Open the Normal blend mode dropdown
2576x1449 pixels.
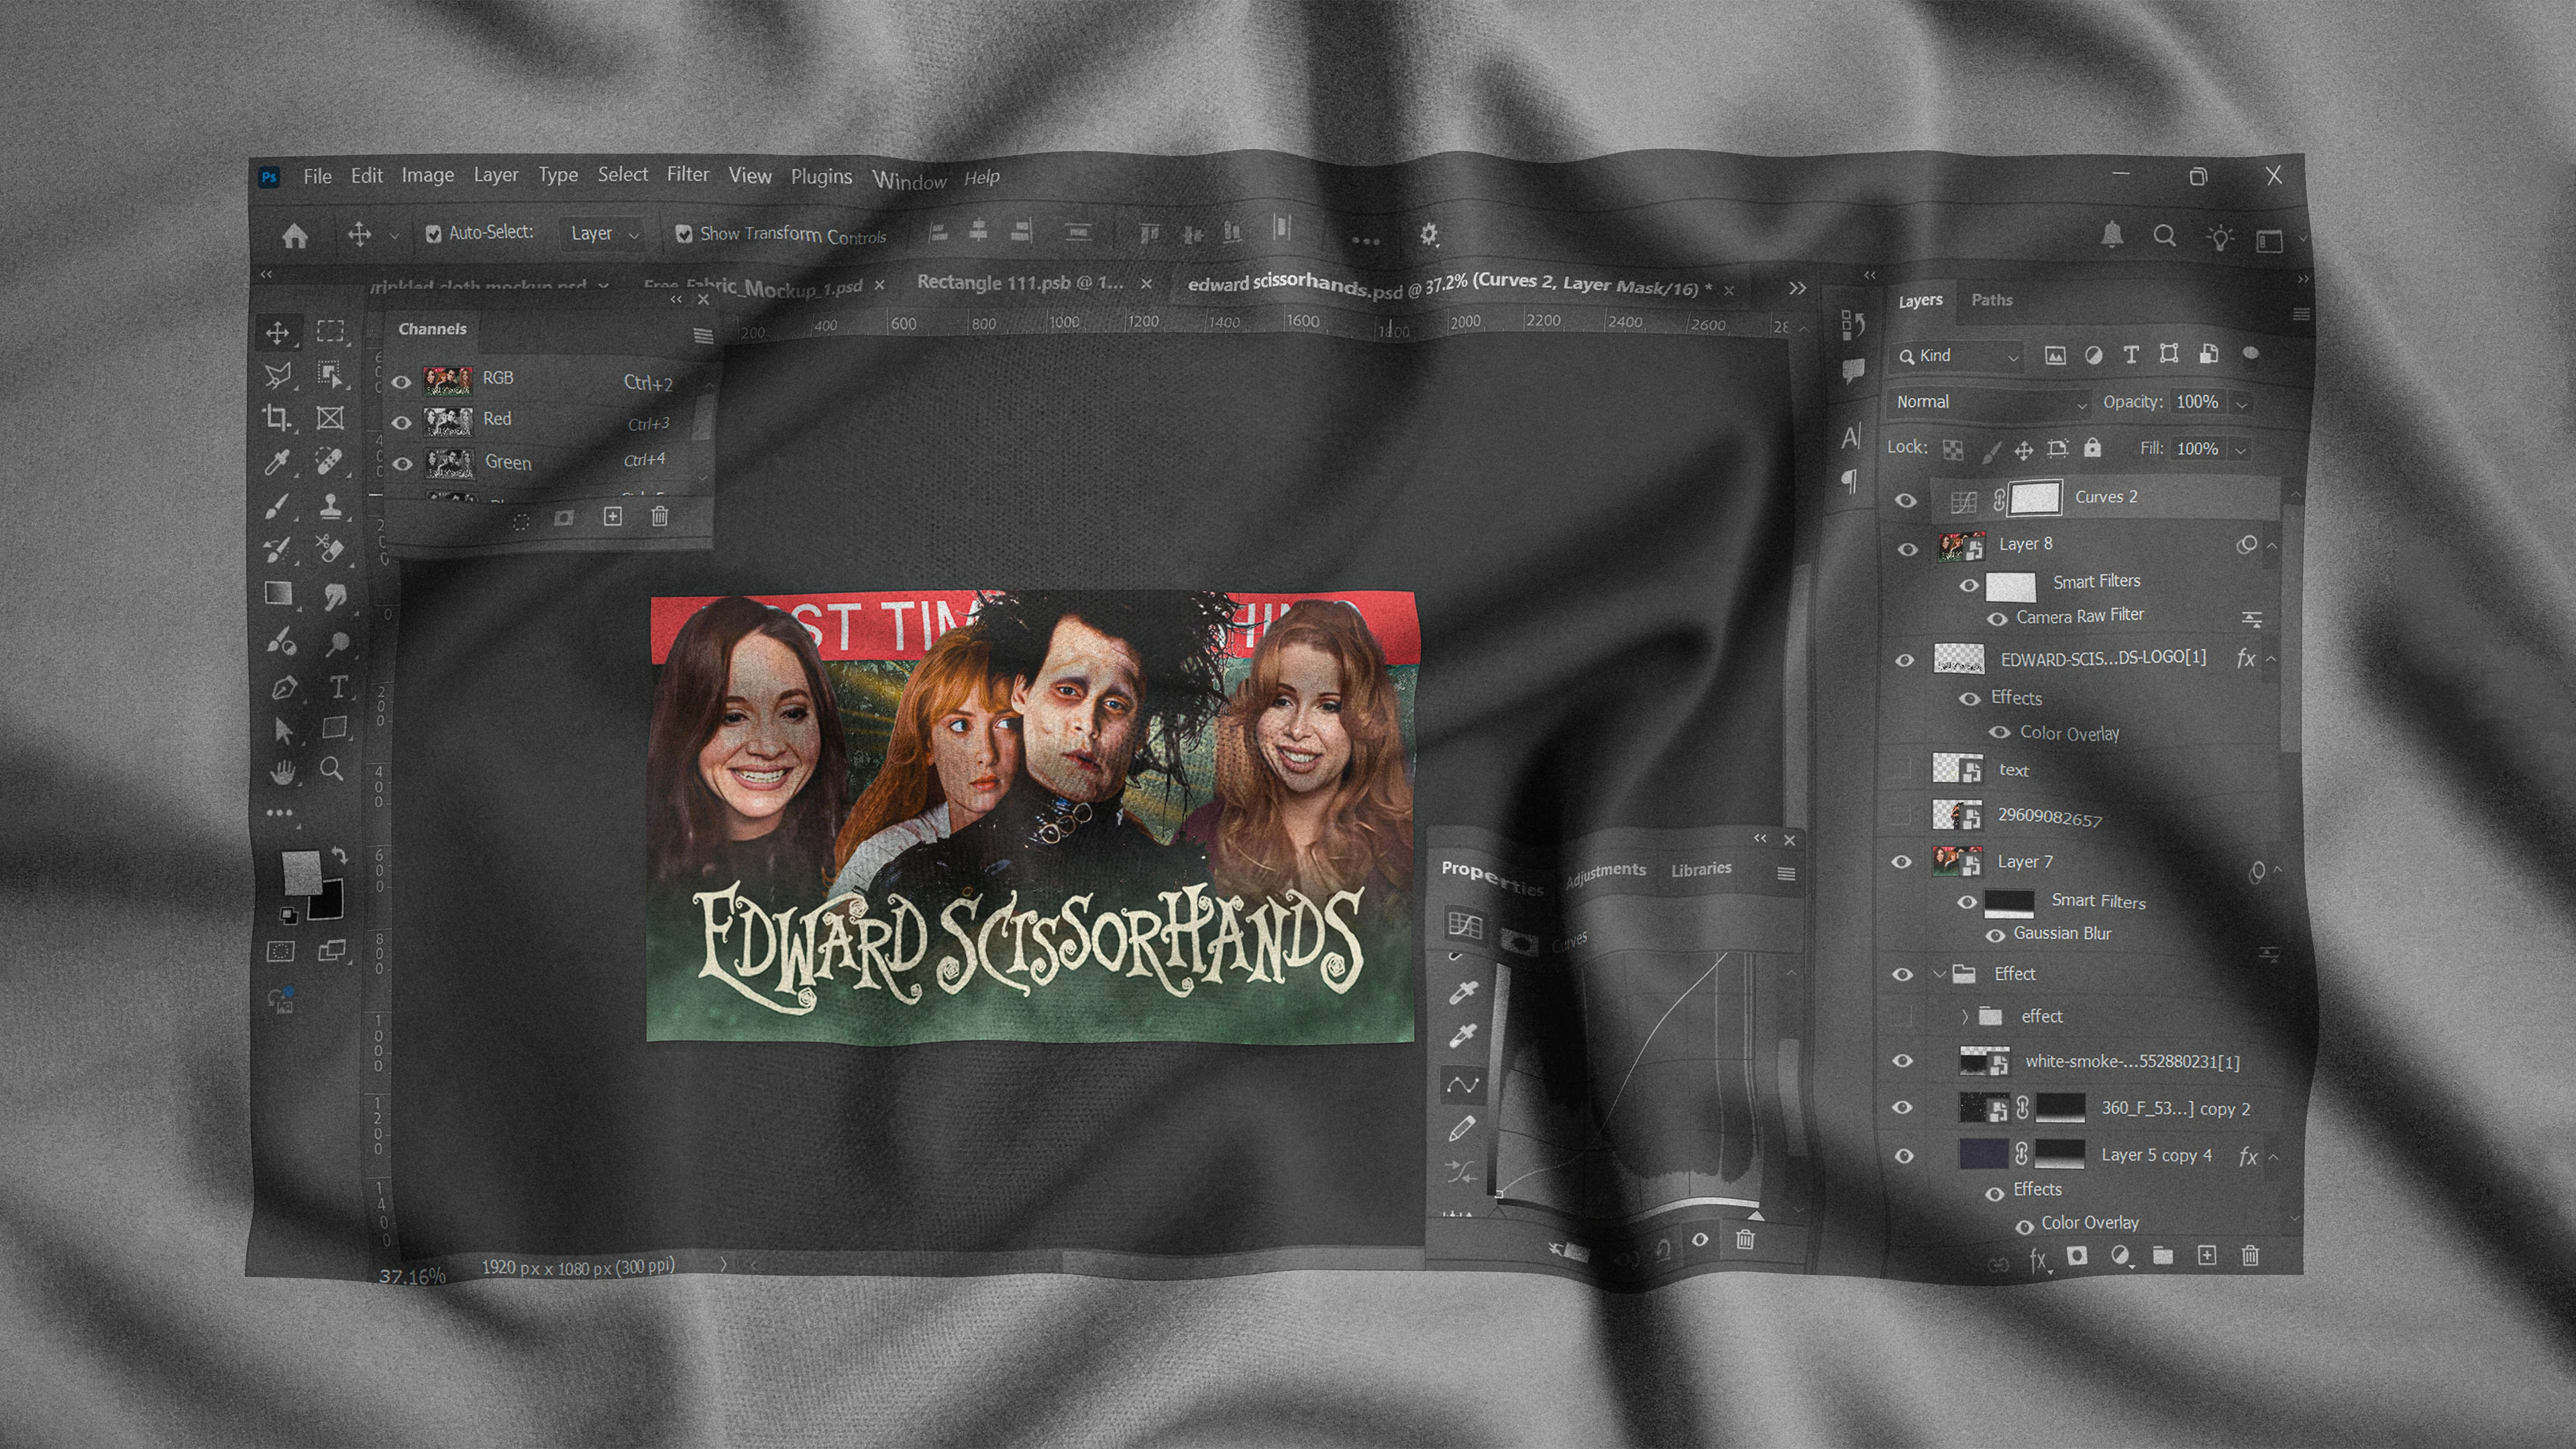pos(1990,402)
